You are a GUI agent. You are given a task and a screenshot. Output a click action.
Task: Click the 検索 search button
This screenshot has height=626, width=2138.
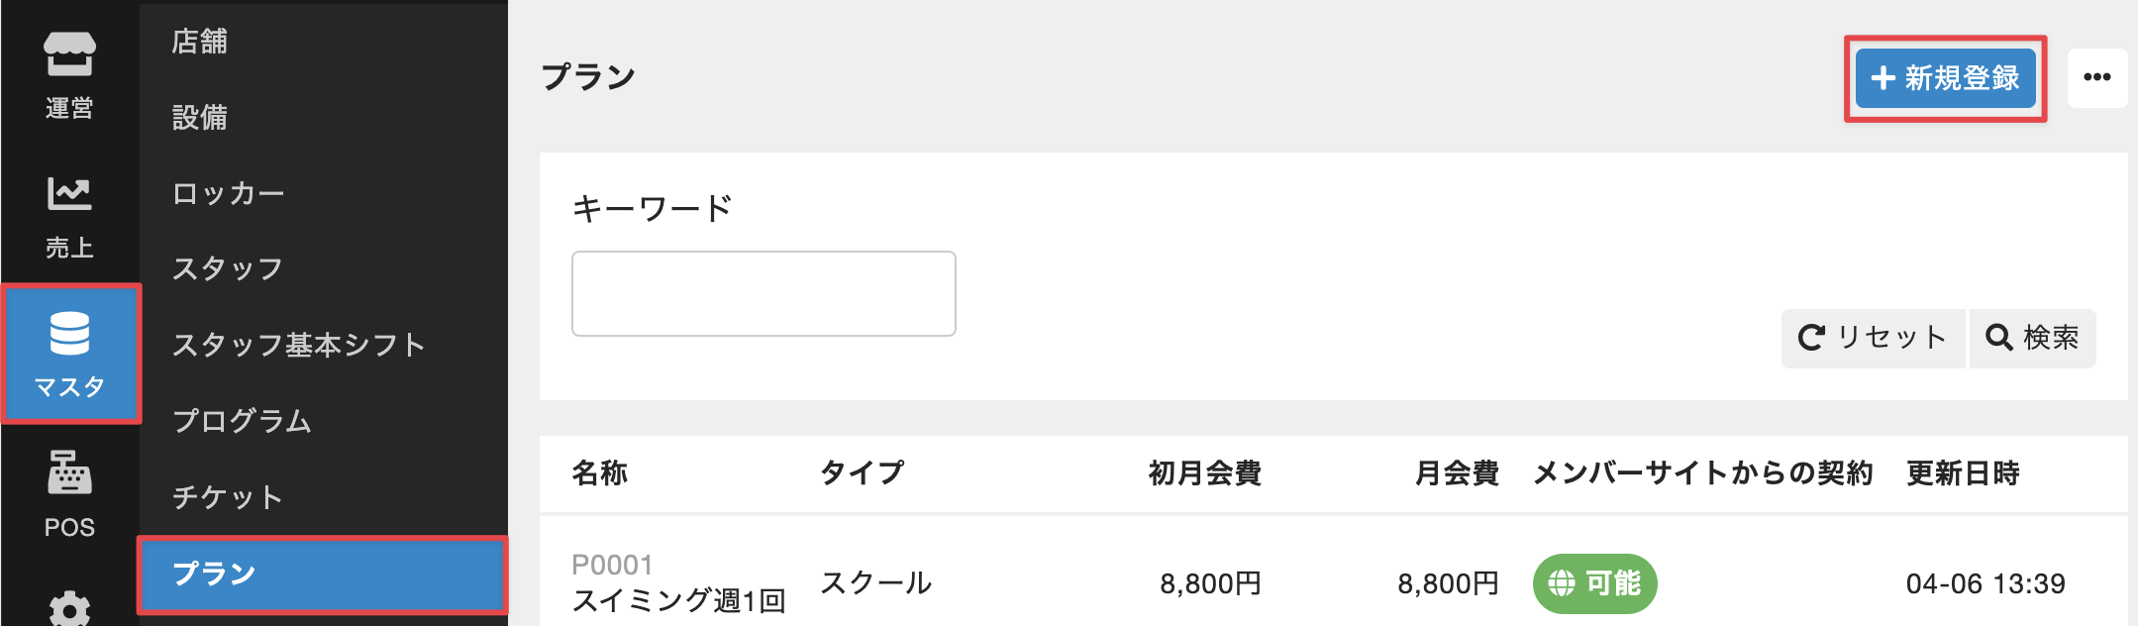point(2032,338)
